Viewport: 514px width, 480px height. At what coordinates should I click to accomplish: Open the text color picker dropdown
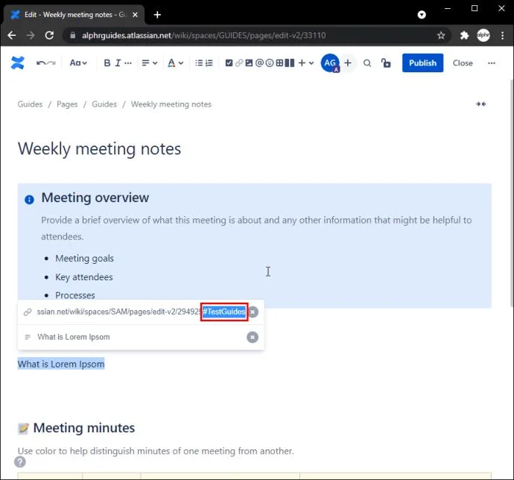[x=175, y=63]
